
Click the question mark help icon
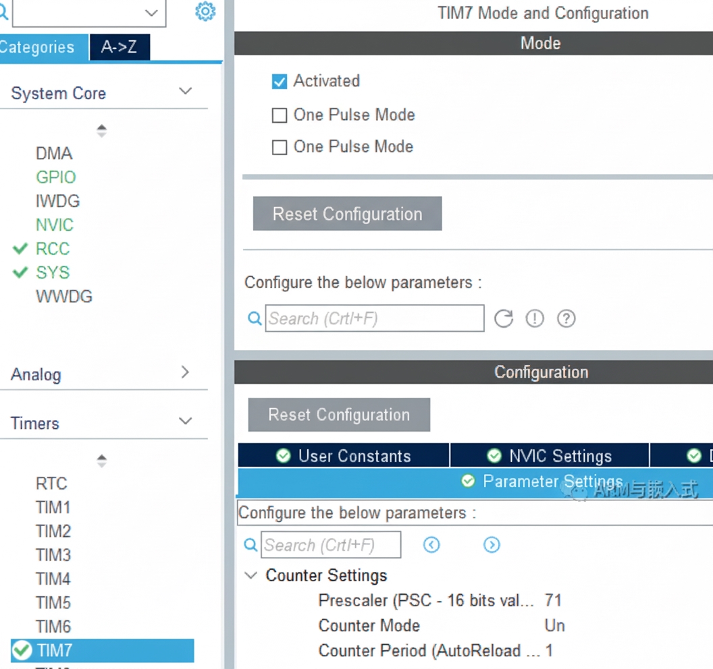tap(566, 318)
